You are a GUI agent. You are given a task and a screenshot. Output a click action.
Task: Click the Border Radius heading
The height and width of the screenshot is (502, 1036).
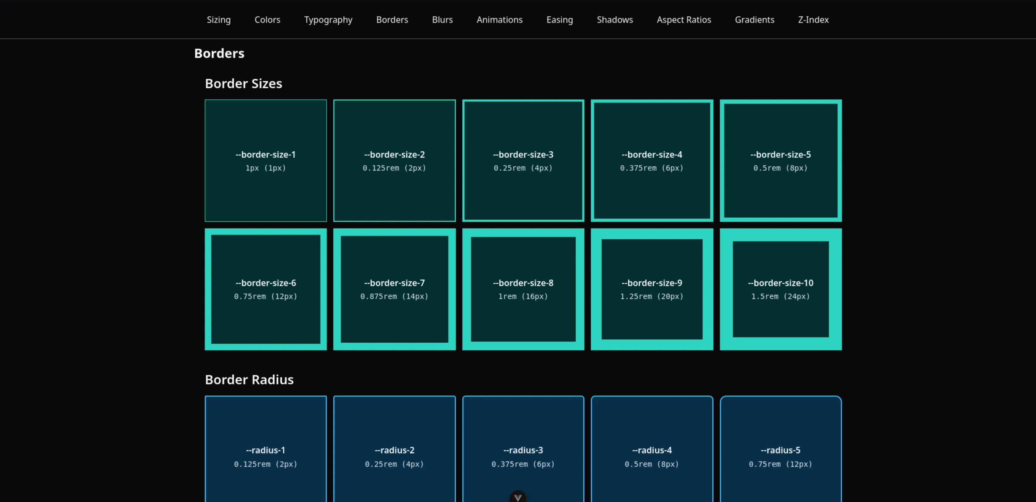point(249,380)
